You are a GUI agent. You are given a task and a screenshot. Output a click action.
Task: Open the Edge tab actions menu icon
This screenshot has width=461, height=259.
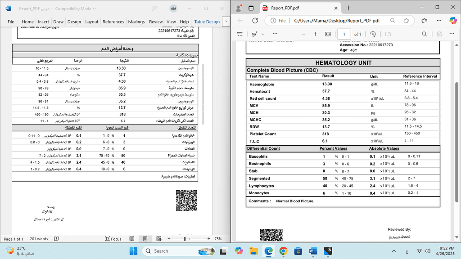coord(251,8)
